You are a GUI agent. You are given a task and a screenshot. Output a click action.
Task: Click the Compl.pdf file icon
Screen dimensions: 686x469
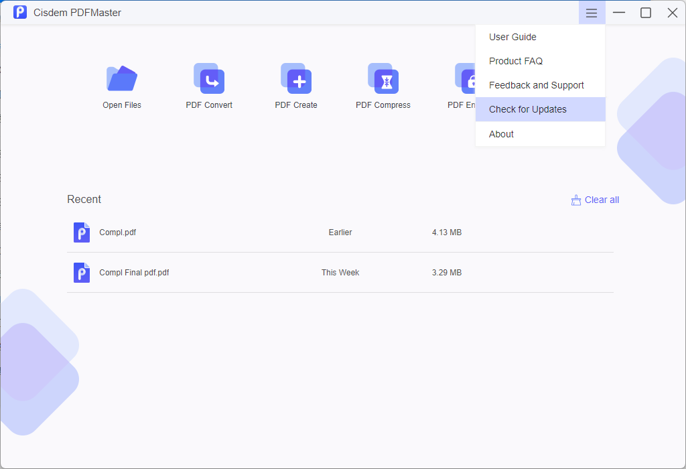coord(82,232)
